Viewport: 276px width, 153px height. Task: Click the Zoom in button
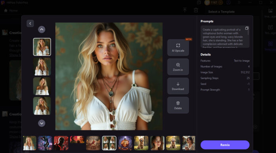click(x=178, y=67)
